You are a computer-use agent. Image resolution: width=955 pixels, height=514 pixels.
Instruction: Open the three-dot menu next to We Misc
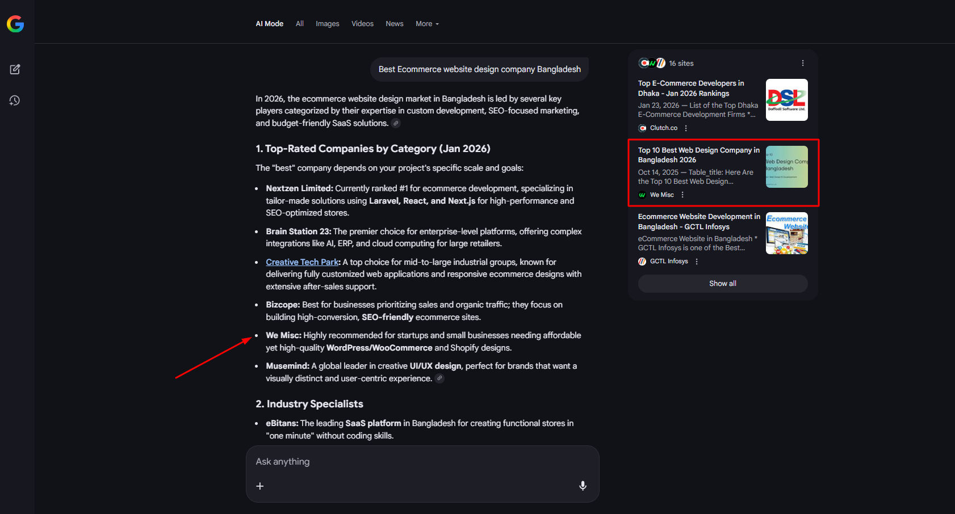pyautogui.click(x=682, y=195)
